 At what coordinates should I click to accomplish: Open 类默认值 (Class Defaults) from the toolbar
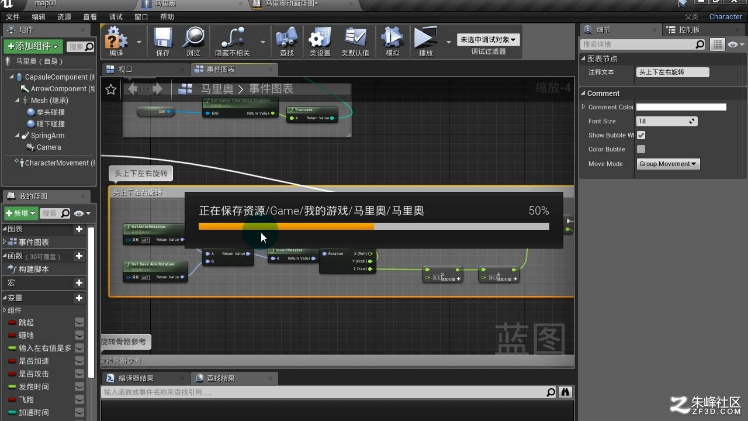[x=355, y=38]
